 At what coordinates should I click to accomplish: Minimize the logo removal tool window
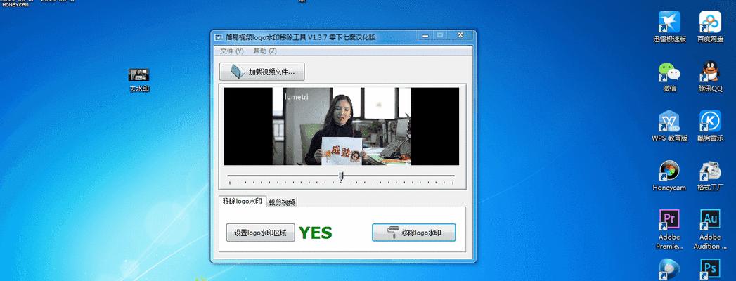pos(424,35)
